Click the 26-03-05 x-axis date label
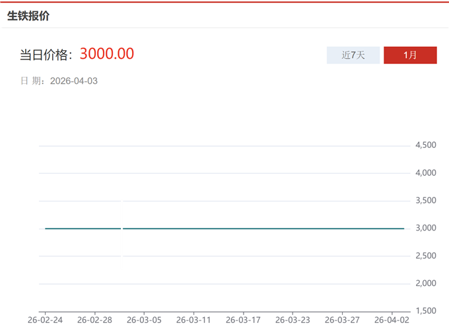The image size is (449, 325). (145, 320)
